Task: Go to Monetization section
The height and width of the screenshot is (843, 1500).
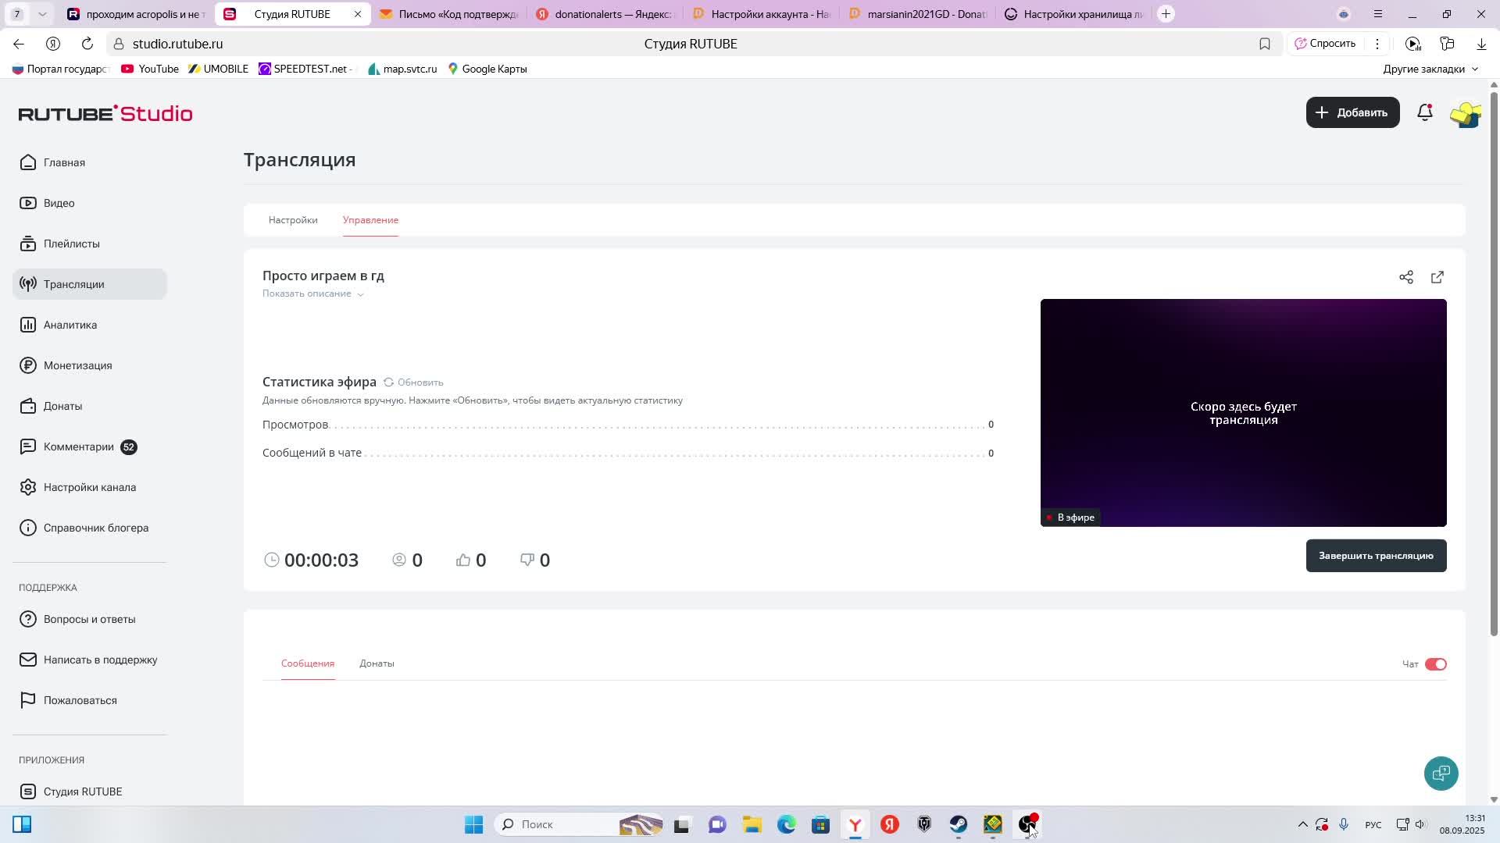Action: click(77, 365)
